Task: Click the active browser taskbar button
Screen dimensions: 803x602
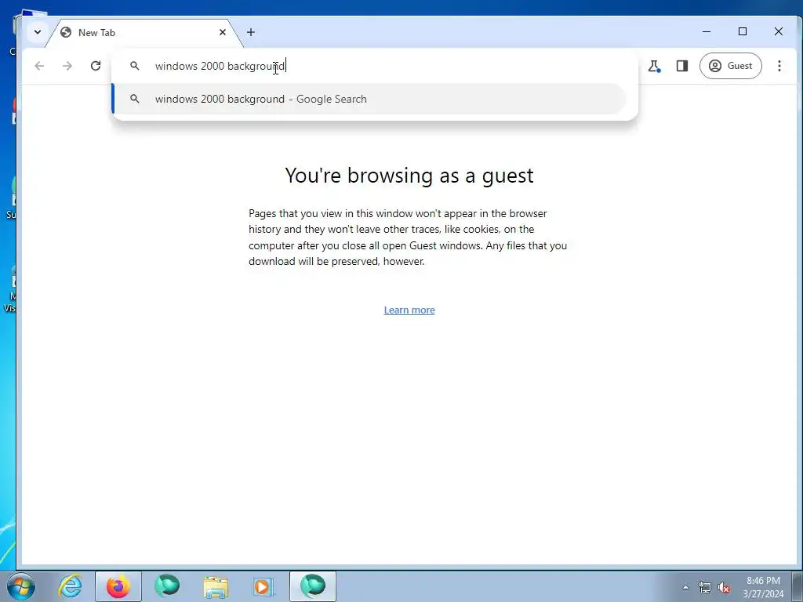Action: tap(313, 586)
